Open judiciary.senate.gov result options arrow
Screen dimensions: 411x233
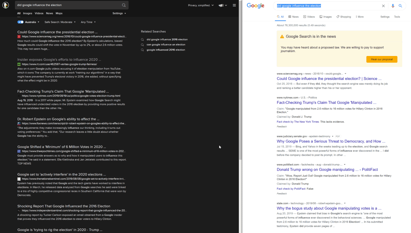(332, 136)
